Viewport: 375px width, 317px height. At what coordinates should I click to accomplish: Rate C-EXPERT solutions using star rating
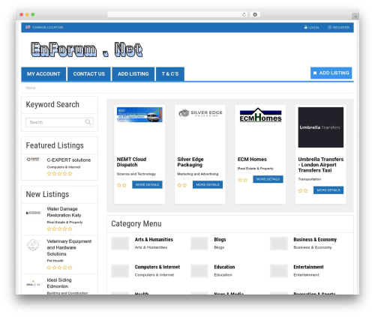pyautogui.click(x=59, y=174)
